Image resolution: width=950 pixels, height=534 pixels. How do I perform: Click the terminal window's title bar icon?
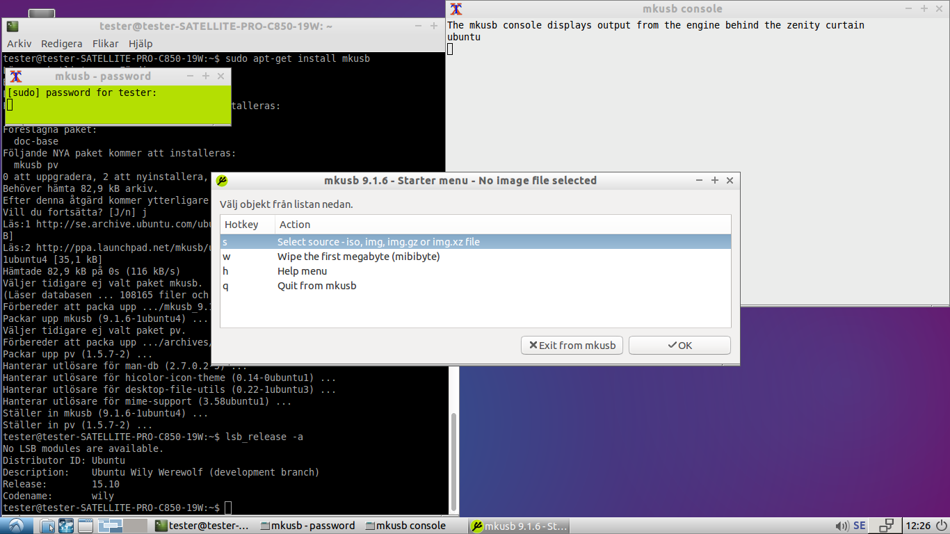[13, 26]
